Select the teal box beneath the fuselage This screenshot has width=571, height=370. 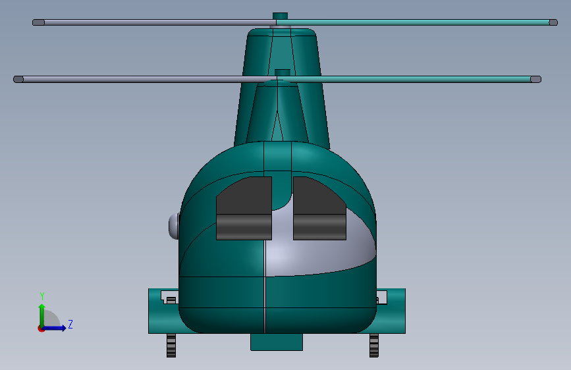point(277,342)
